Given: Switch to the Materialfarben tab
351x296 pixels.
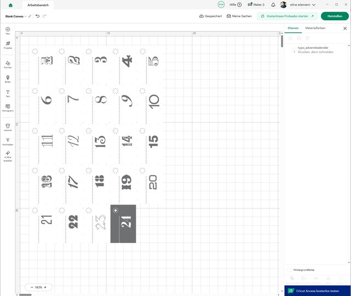Looking at the screenshot, I should [315, 28].
